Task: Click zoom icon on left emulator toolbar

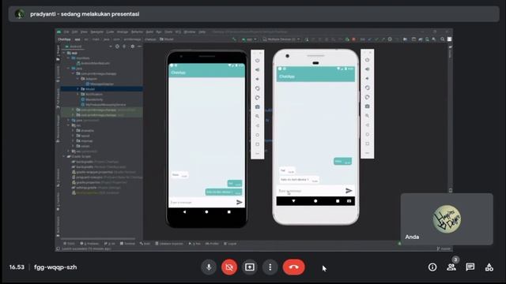Action: (x=257, y=116)
